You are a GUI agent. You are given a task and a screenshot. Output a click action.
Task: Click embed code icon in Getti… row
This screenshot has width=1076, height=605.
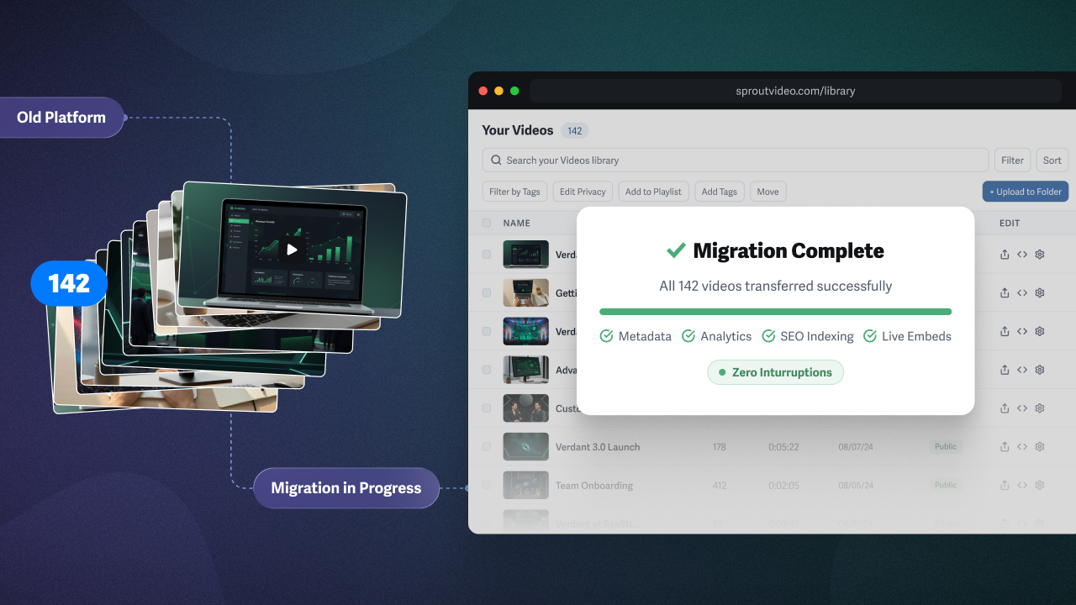point(1022,293)
